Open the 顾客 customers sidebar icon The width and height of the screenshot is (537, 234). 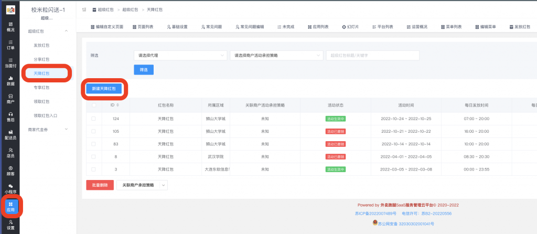point(10,171)
